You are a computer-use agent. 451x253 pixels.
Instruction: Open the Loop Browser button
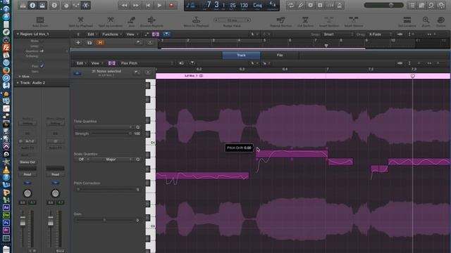(x=431, y=5)
